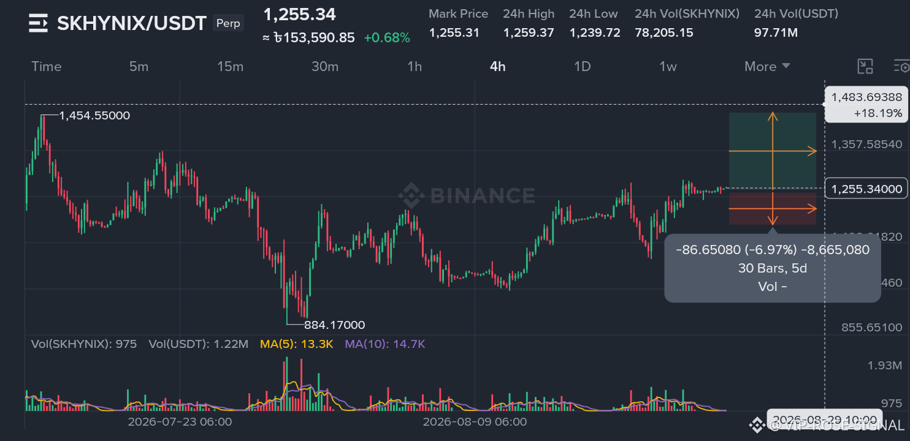Select the green profit zone of position tool

(x=773, y=150)
